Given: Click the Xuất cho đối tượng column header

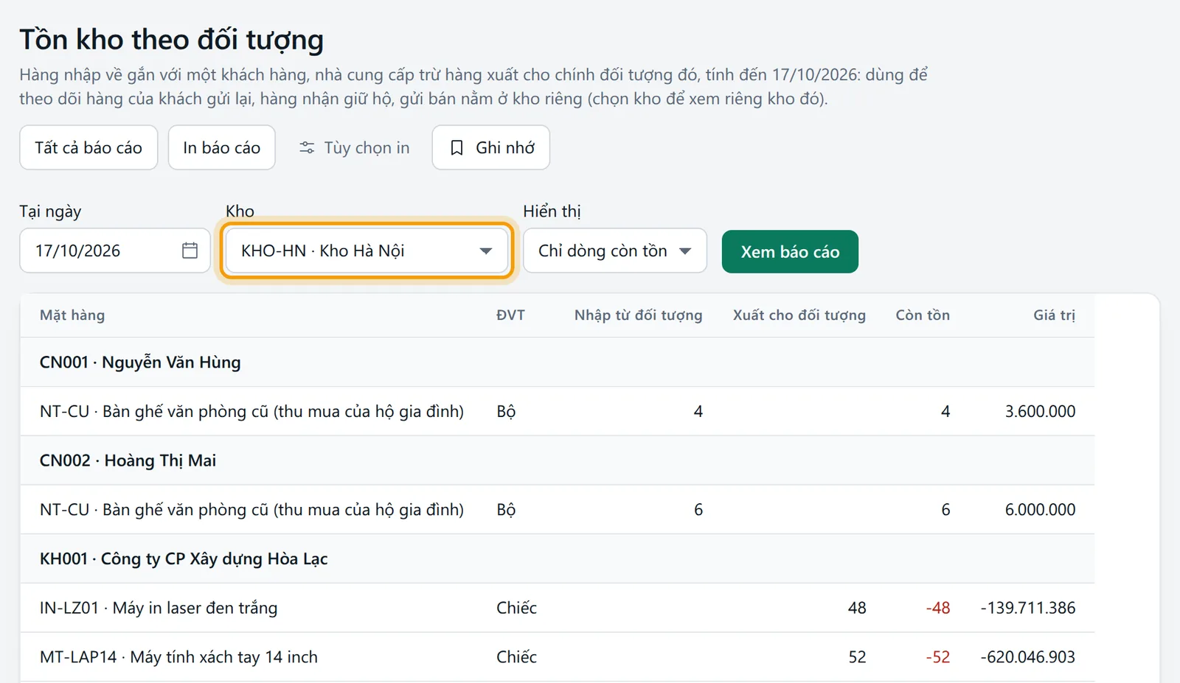Looking at the screenshot, I should tap(799, 315).
